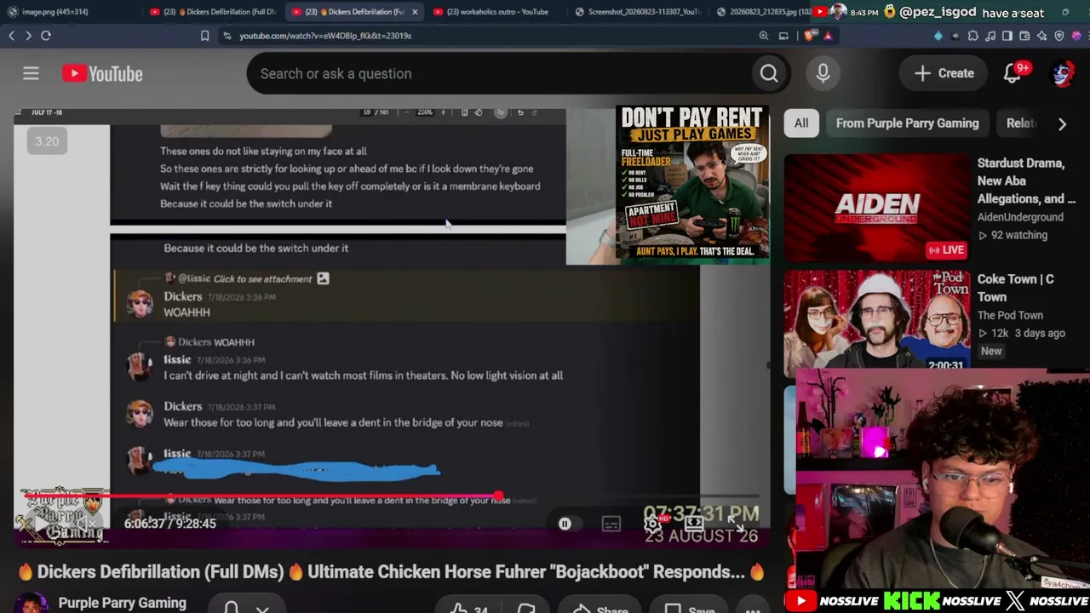Toggle channel notification bell for Purple Parry Gaming
This screenshot has height=613, width=1090.
pyautogui.click(x=231, y=607)
